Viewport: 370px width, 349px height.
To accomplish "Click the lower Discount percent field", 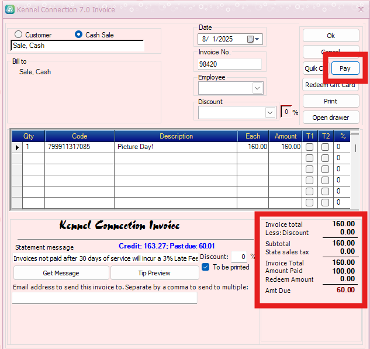I will coord(239,257).
